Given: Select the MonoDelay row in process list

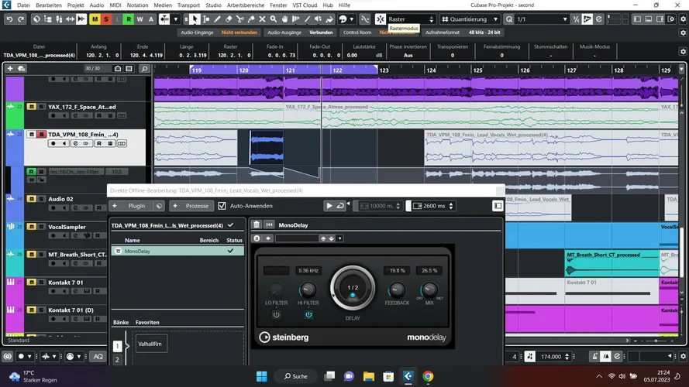Looking at the screenshot, I should pyautogui.click(x=177, y=251).
